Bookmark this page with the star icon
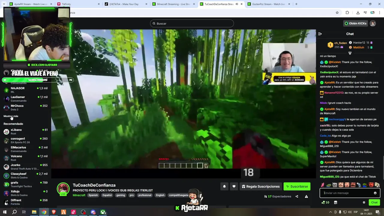The width and height of the screenshot is (384, 216). click(337, 13)
